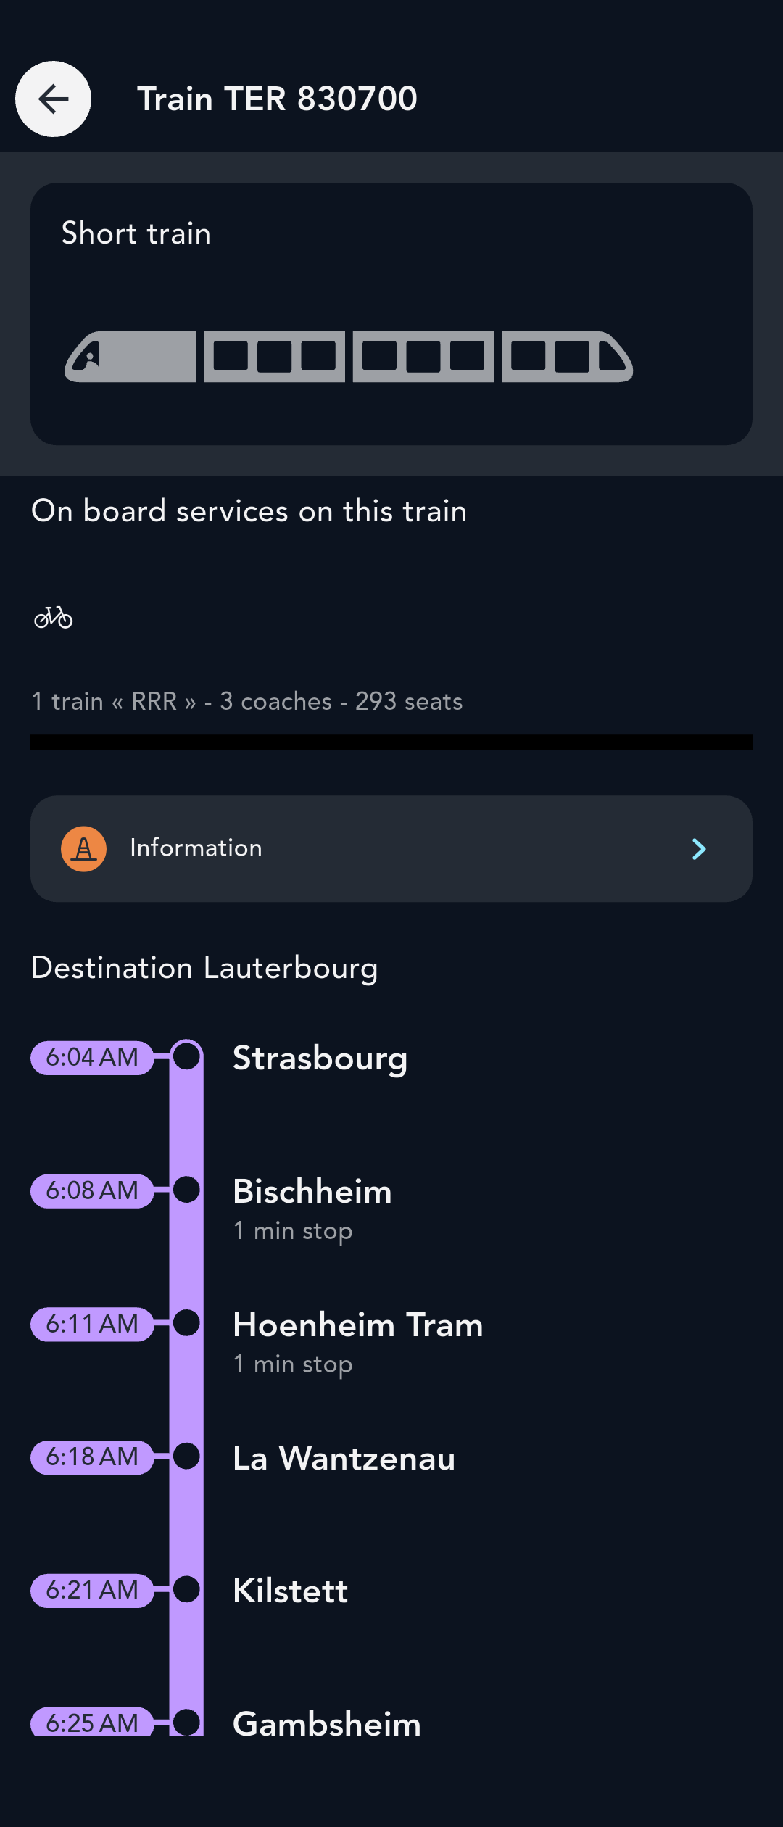The image size is (783, 1827).
Task: Expand the Information chevron arrow
Action: click(x=699, y=849)
